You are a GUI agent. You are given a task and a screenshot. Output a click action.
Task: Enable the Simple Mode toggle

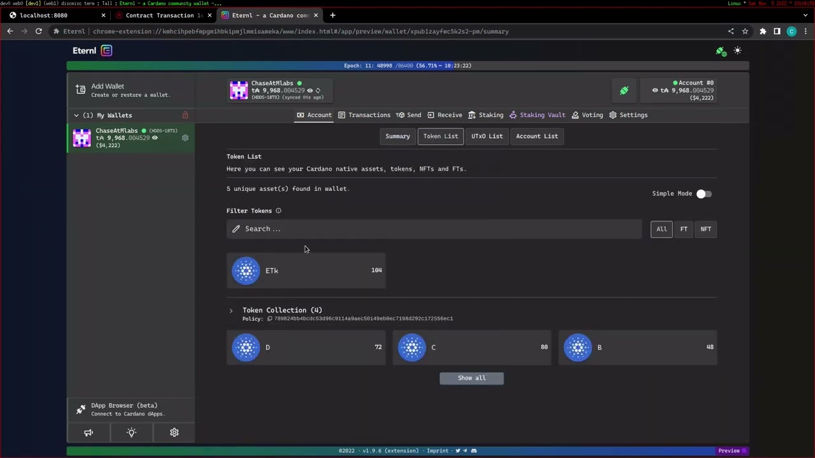704,194
